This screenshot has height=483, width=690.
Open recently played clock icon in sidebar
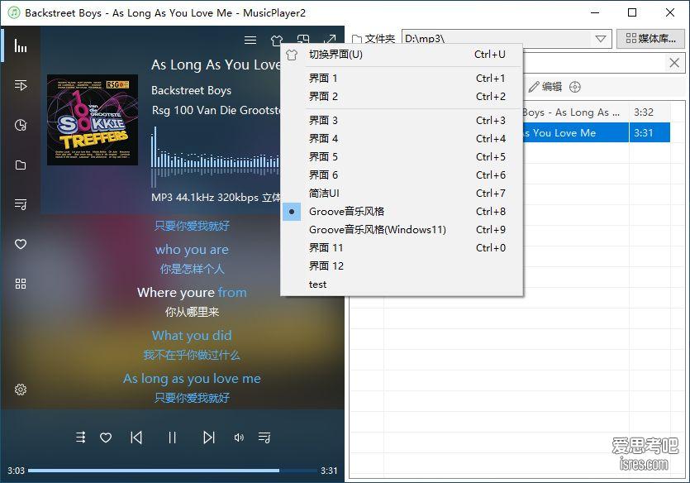point(21,125)
